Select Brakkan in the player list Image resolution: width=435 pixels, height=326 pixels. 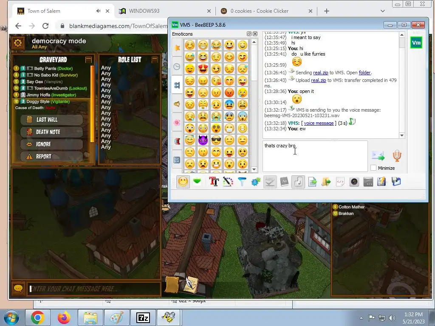pyautogui.click(x=343, y=214)
